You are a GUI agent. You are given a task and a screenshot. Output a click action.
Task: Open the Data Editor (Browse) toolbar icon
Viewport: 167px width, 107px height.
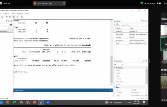10,17
